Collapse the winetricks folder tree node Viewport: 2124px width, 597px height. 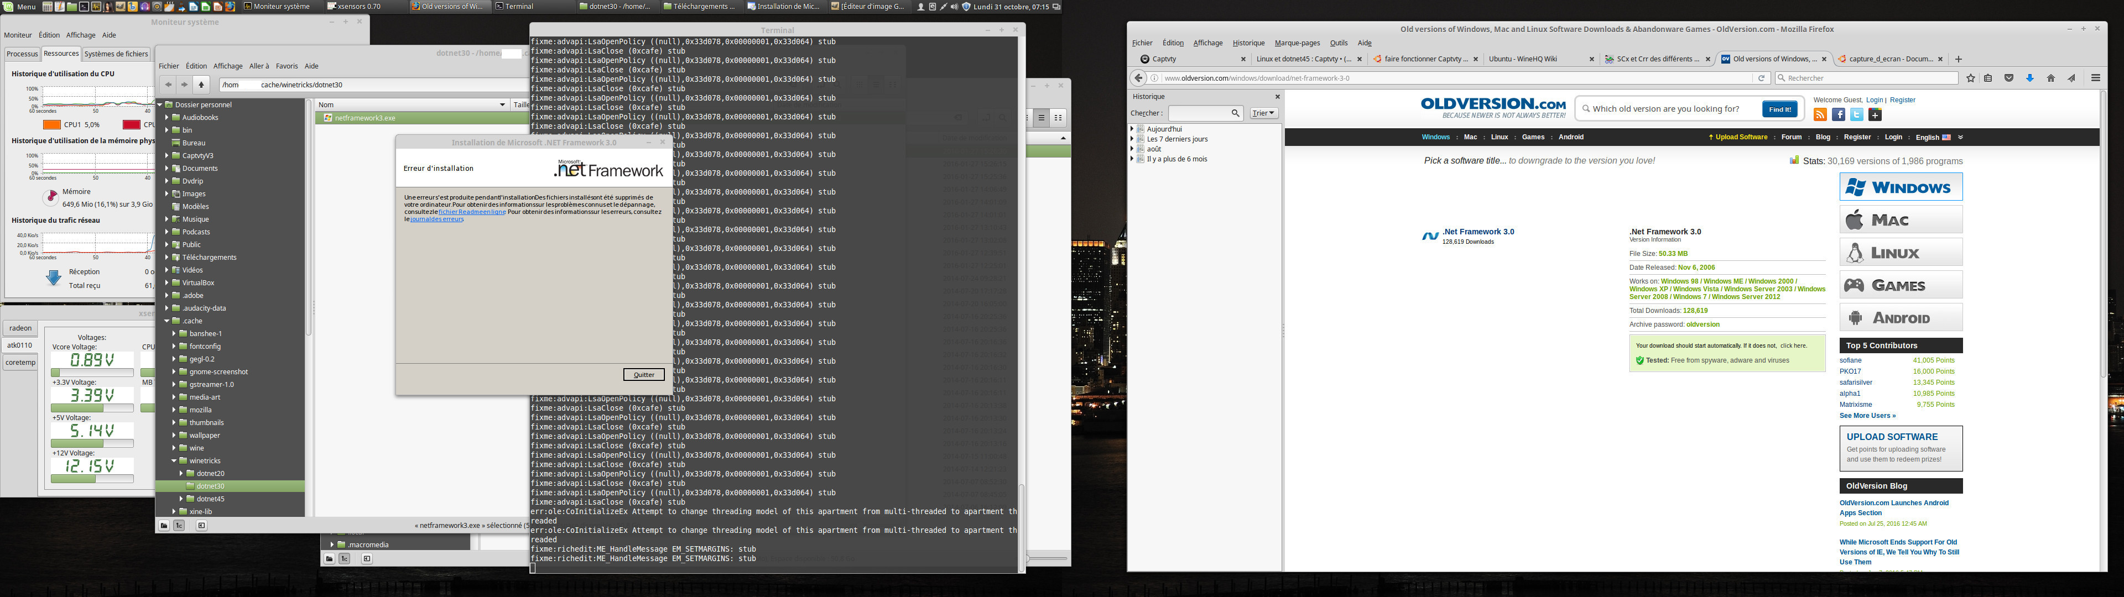pyautogui.click(x=174, y=461)
